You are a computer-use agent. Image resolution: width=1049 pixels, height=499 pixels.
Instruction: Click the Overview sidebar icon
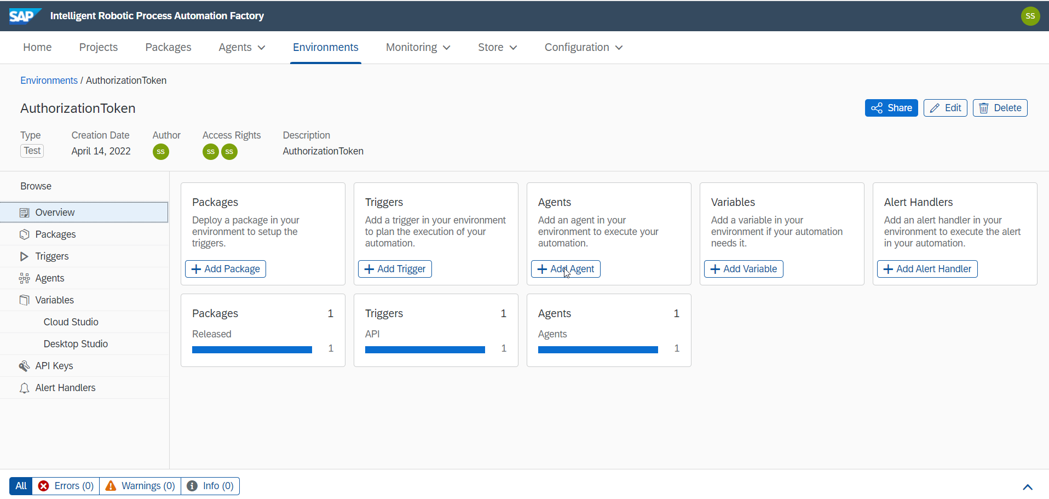coord(24,213)
